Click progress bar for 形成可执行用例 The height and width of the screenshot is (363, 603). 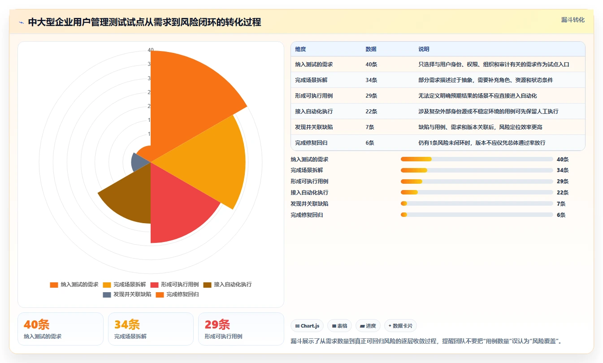click(477, 181)
